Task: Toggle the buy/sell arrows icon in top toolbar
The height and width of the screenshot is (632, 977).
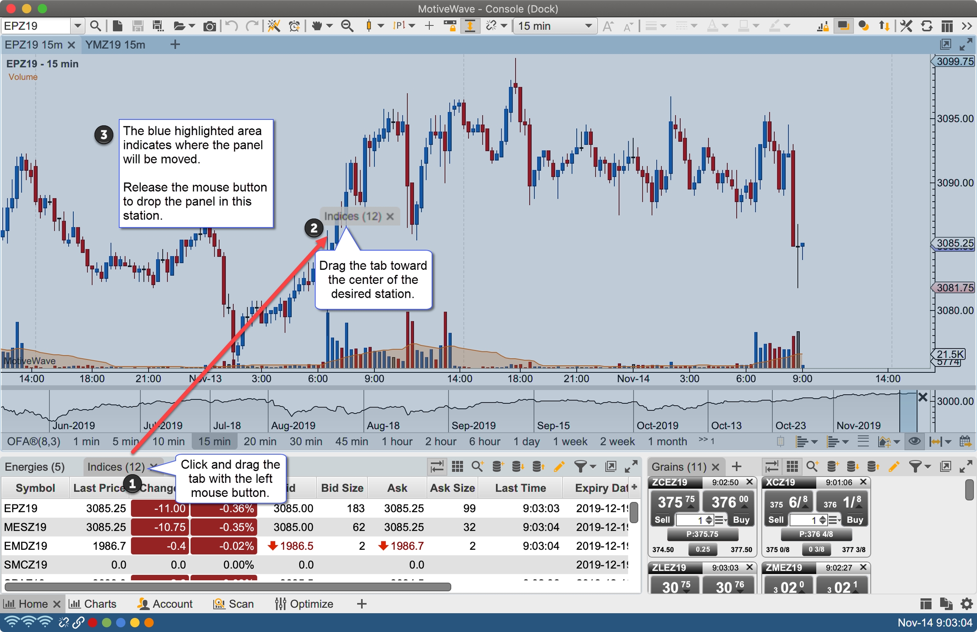Action: 884,26
